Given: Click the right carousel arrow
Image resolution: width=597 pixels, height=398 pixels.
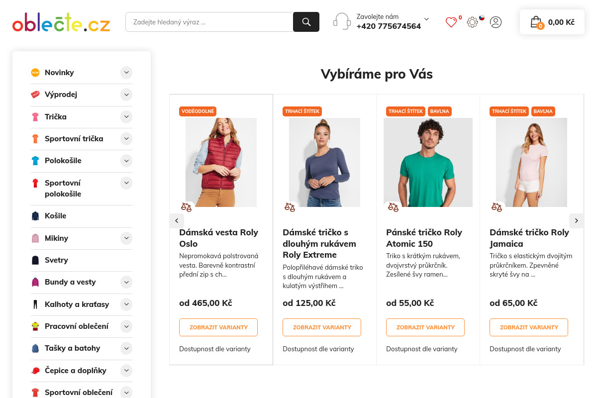Looking at the screenshot, I should (576, 220).
